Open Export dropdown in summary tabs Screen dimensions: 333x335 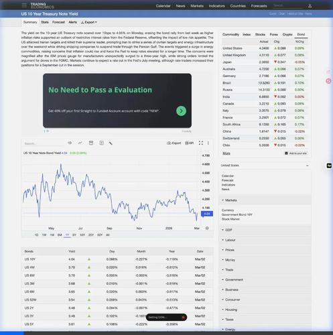(88, 22)
